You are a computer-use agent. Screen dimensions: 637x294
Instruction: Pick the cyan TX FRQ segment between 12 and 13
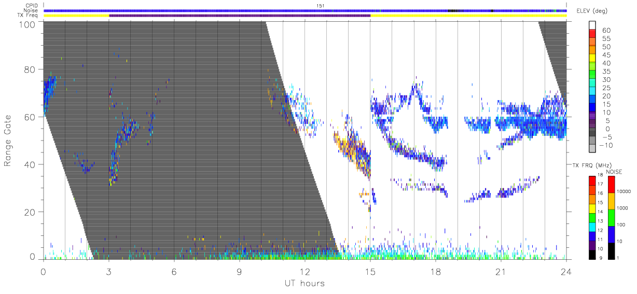tap(592, 227)
